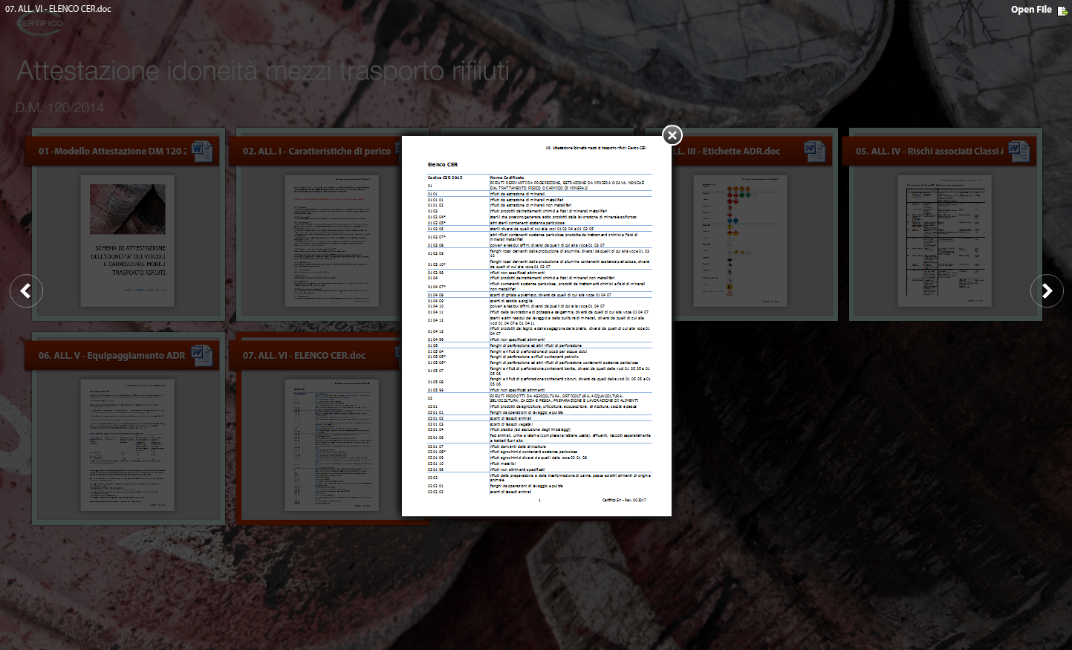The image size is (1072, 650).
Task: Select the '02. ALL. I - Caratteristiche' title
Action: (316, 152)
